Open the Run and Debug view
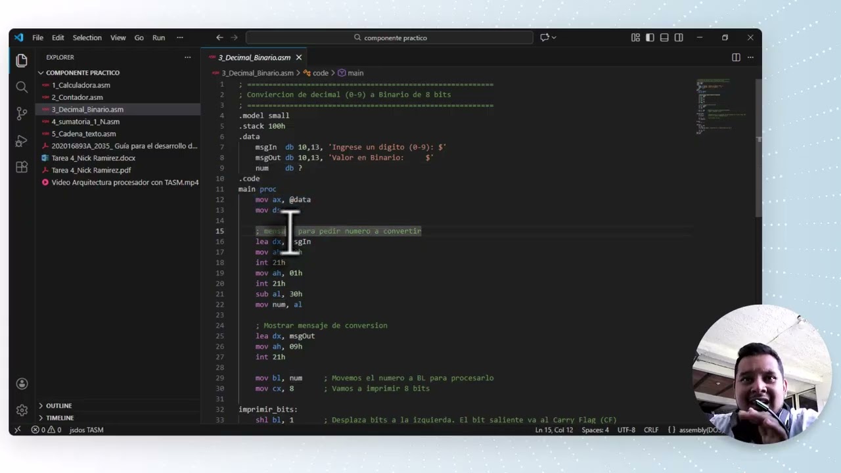Image resolution: width=841 pixels, height=473 pixels. 22,141
